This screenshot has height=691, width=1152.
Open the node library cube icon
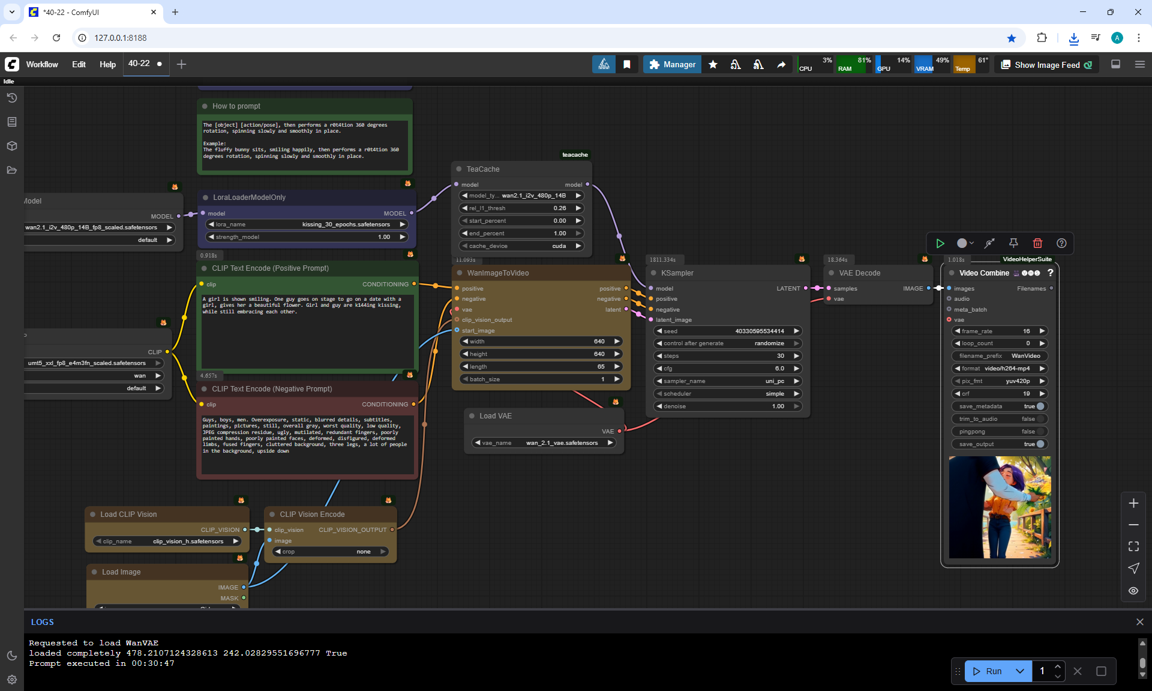11,146
